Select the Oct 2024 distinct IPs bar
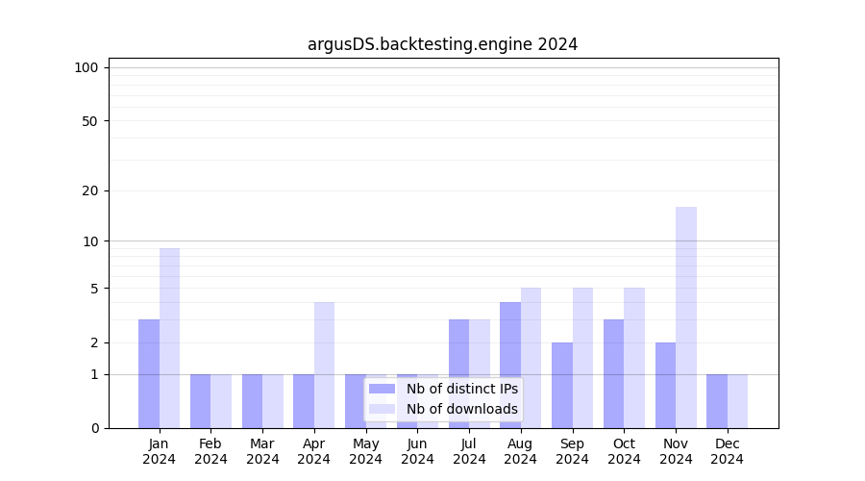The image size is (865, 481). (613, 373)
